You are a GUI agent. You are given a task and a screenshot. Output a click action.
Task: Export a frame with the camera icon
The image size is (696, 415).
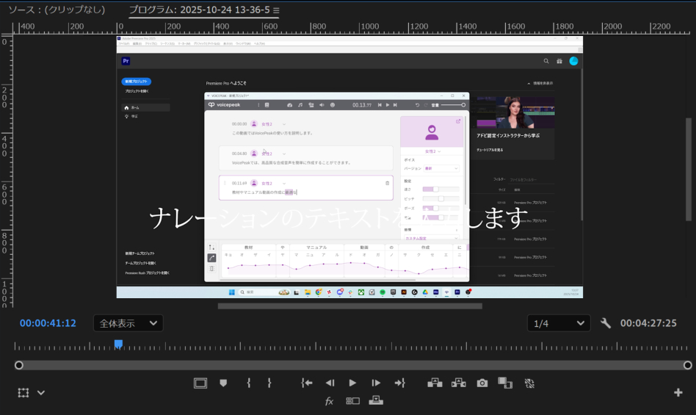(482, 383)
